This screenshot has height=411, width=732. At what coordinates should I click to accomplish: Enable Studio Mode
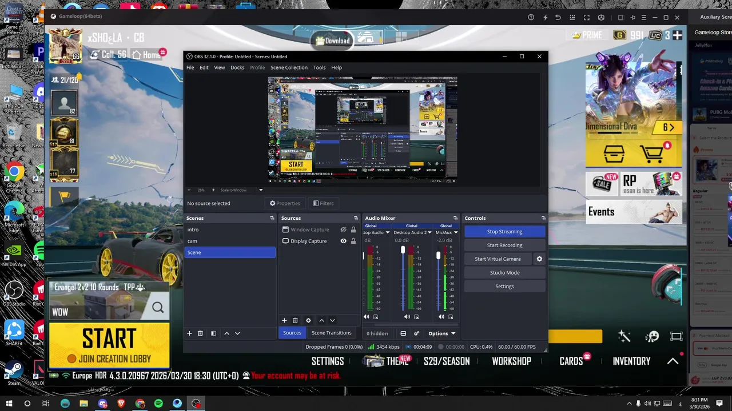(504, 273)
